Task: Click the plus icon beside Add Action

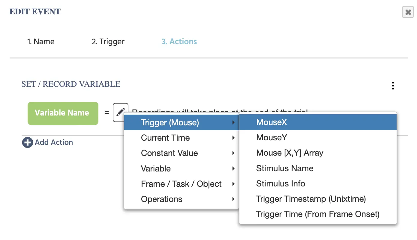Action: [x=27, y=142]
